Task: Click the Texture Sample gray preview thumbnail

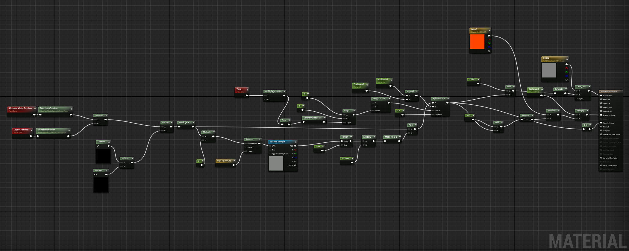Action: [276, 163]
